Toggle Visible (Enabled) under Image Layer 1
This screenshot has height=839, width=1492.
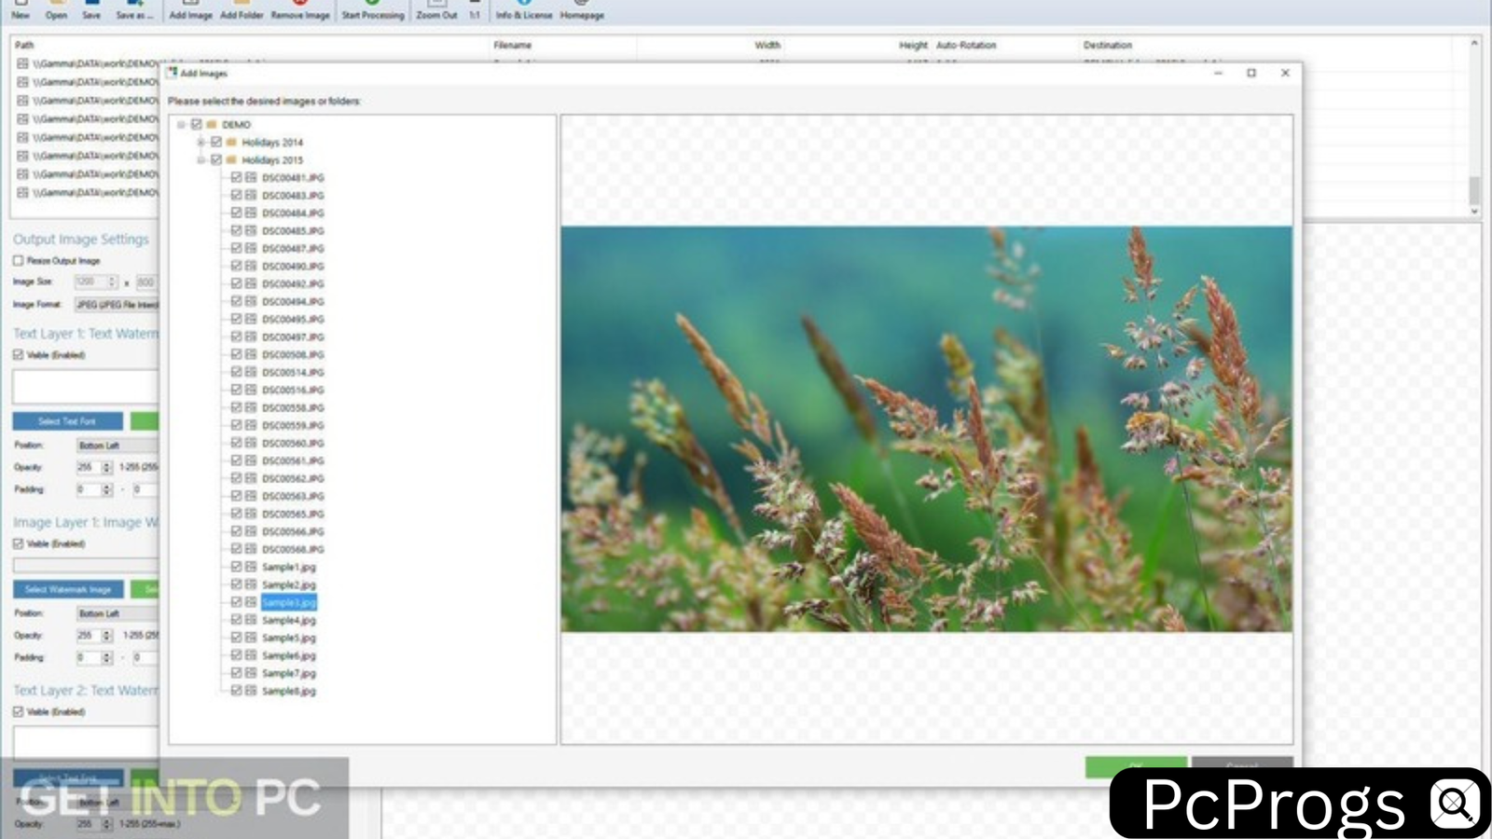[x=18, y=543]
